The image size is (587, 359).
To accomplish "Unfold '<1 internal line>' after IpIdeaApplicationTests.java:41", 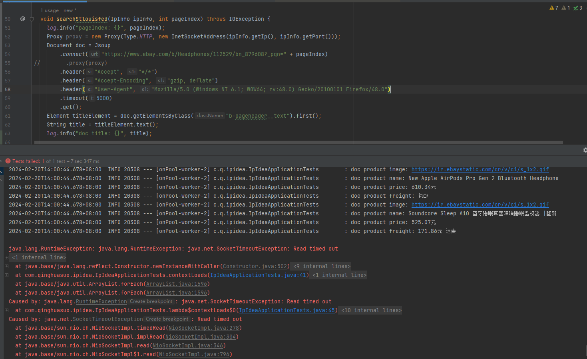I will point(339,275).
